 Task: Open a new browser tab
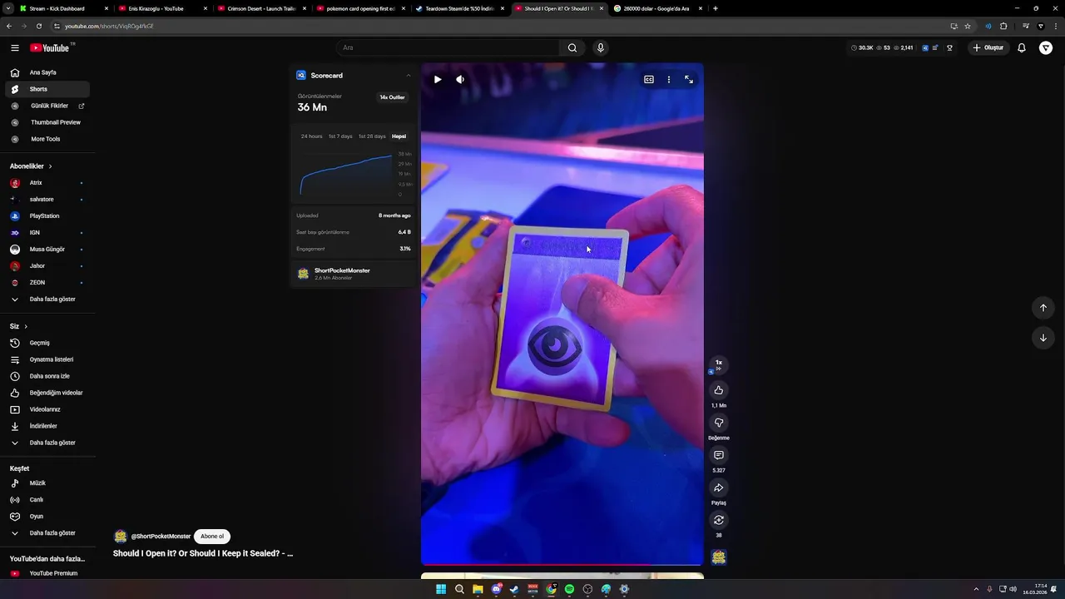tap(716, 8)
